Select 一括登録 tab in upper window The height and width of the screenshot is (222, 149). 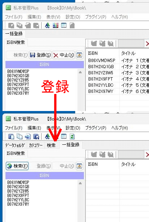pyautogui.click(x=14, y=34)
